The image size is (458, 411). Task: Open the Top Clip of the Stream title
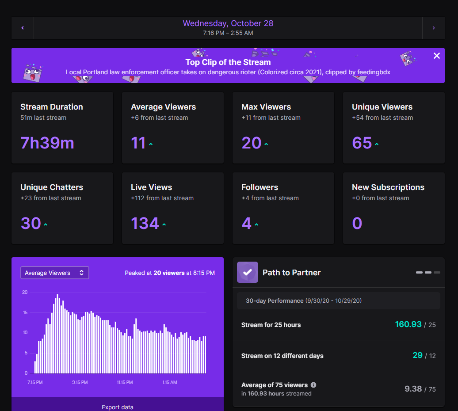(228, 62)
